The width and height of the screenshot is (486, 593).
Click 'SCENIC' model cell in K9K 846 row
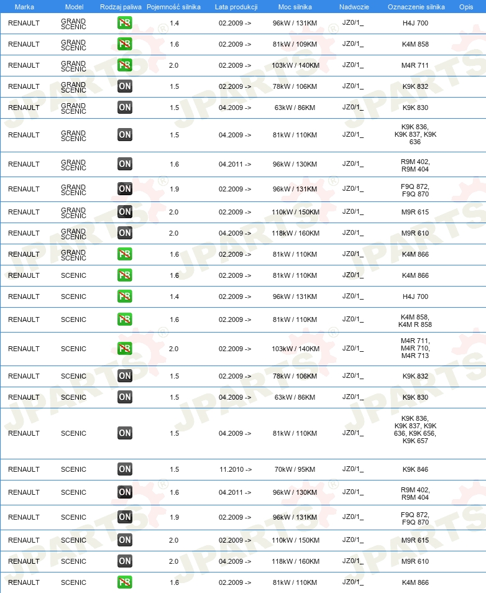73,469
